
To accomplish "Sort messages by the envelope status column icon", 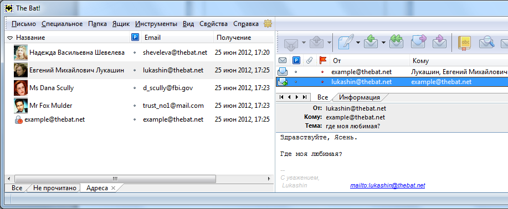I will coord(283,60).
